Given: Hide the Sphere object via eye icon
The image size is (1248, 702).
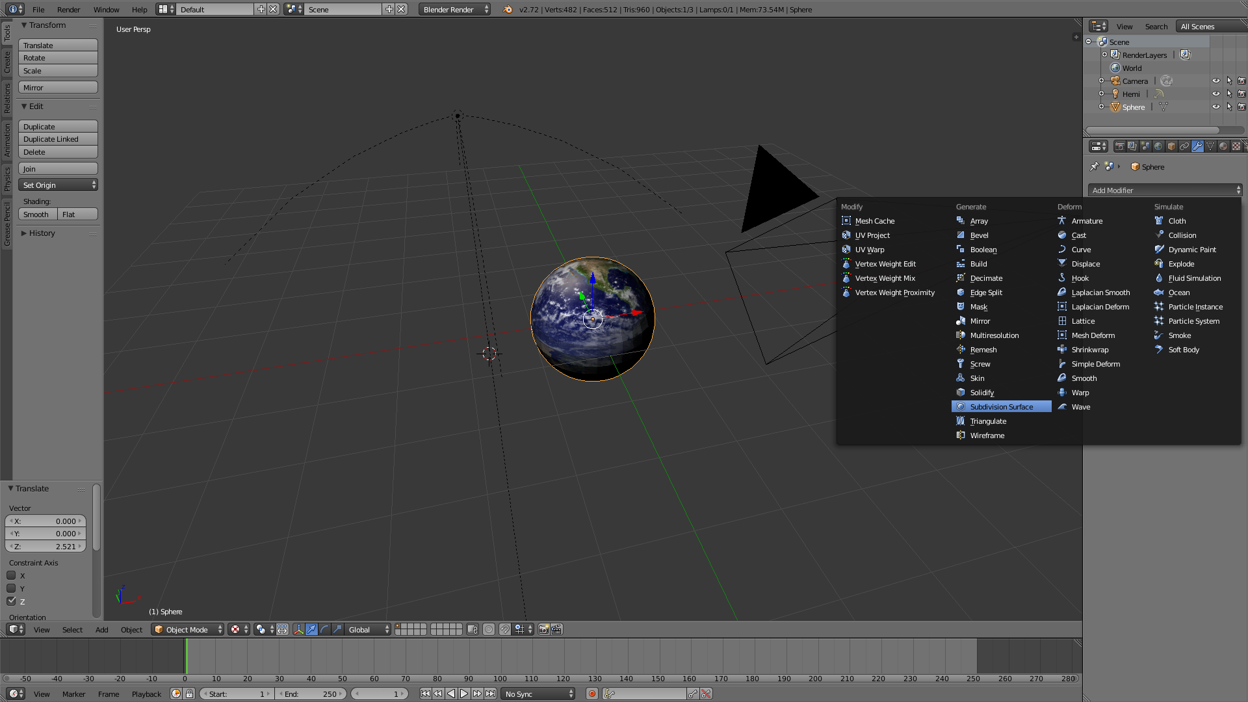Looking at the screenshot, I should coord(1215,107).
